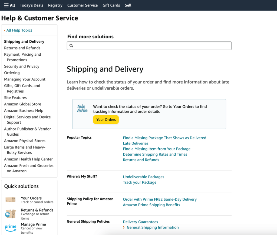Open the All hamburger menu
The width and height of the screenshot is (277, 235).
tap(9, 5)
